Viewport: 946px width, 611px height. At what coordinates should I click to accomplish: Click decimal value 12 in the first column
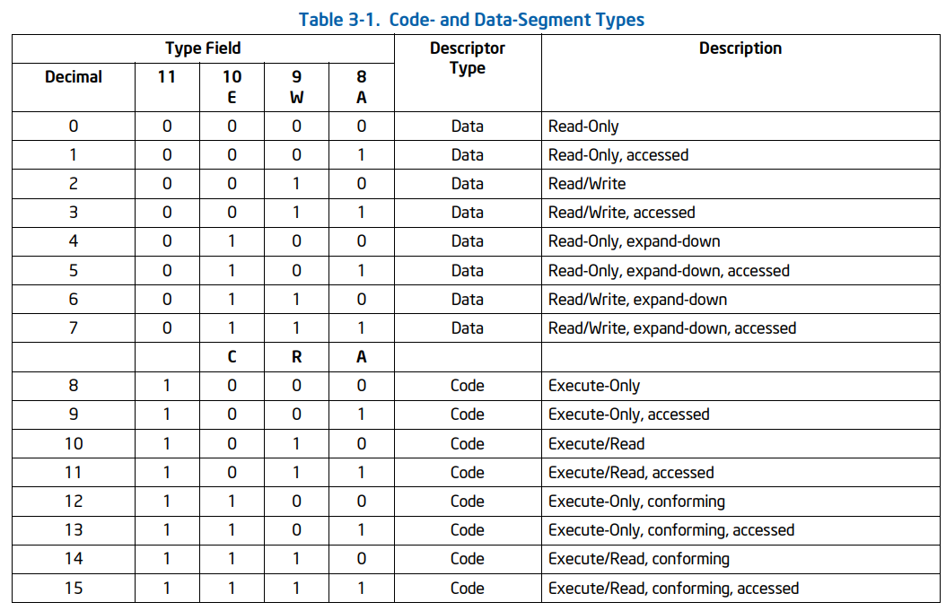74,502
